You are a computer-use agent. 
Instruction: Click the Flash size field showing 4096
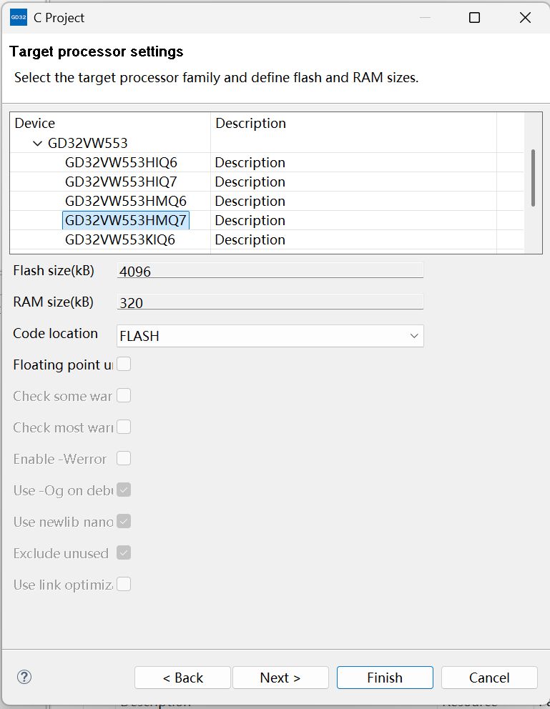[x=270, y=270]
